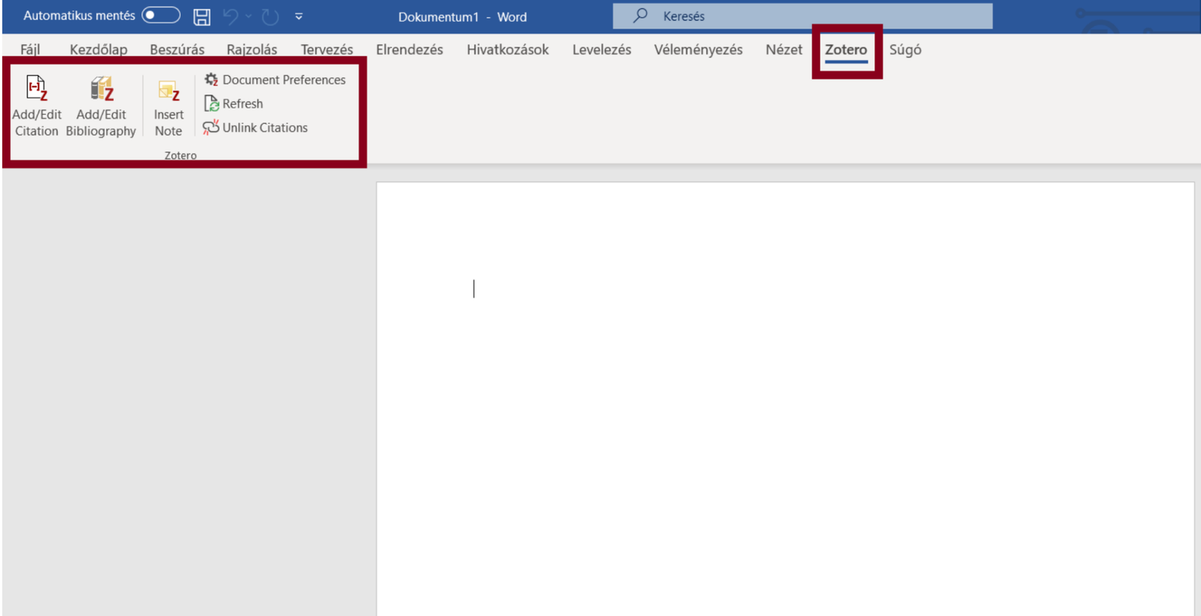Screen dimensions: 1201x616
Task: Click the Add/Edit Citation icon
Action: point(37,89)
